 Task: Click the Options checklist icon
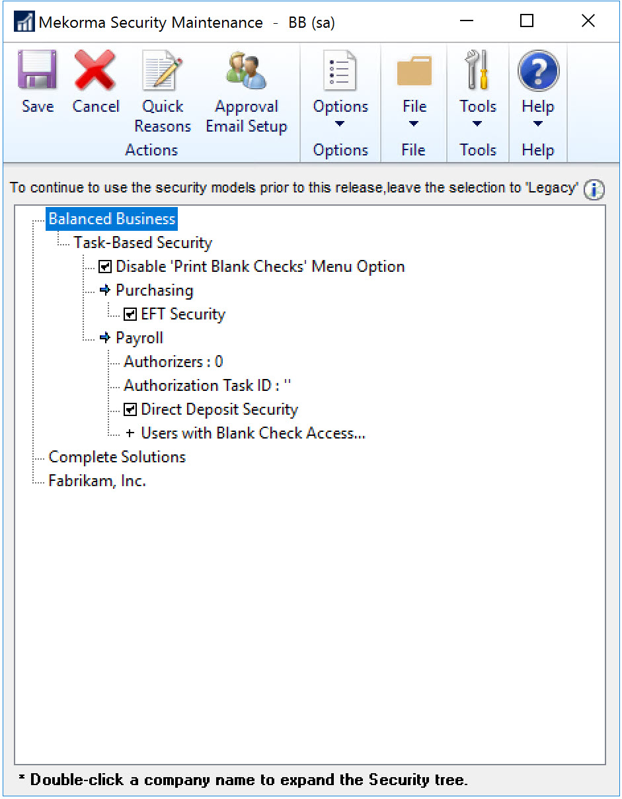tap(340, 71)
